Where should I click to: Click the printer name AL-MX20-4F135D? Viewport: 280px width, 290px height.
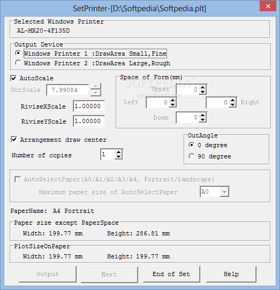43,30
